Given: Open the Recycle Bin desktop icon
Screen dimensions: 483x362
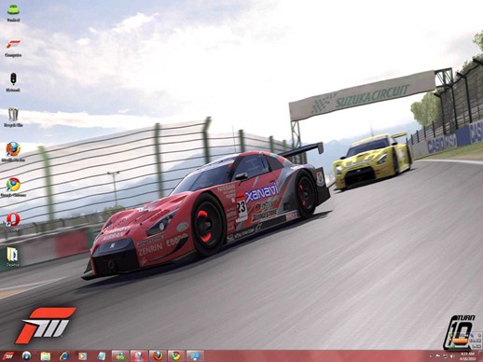Looking at the screenshot, I should pos(13,118).
